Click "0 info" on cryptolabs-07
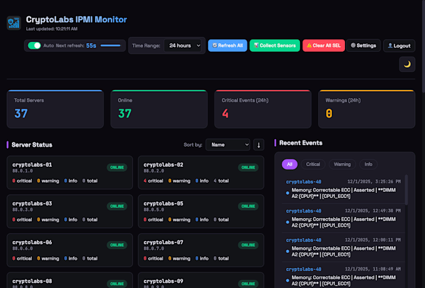This screenshot has height=288, width=425. pyautogui.click(x=202, y=259)
